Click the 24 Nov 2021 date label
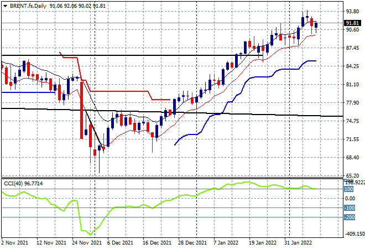 click(87, 243)
